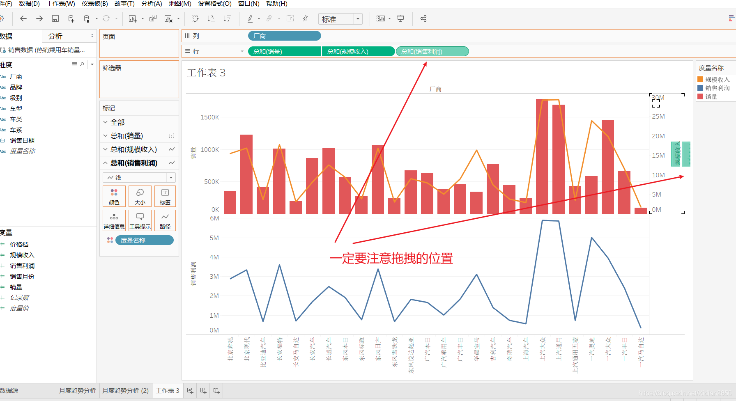The width and height of the screenshot is (736, 401).
Task: Click the 厂商 pill on columns shelf
Action: click(284, 36)
